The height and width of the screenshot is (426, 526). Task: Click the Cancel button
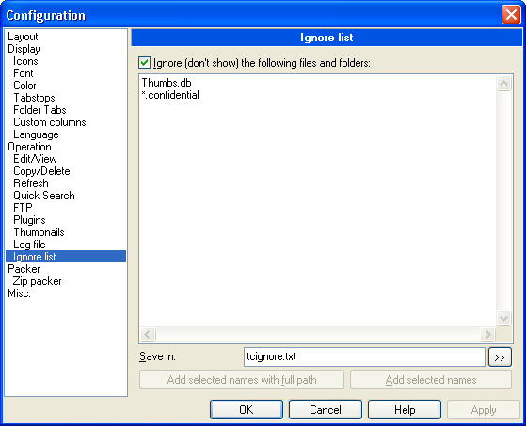325,409
